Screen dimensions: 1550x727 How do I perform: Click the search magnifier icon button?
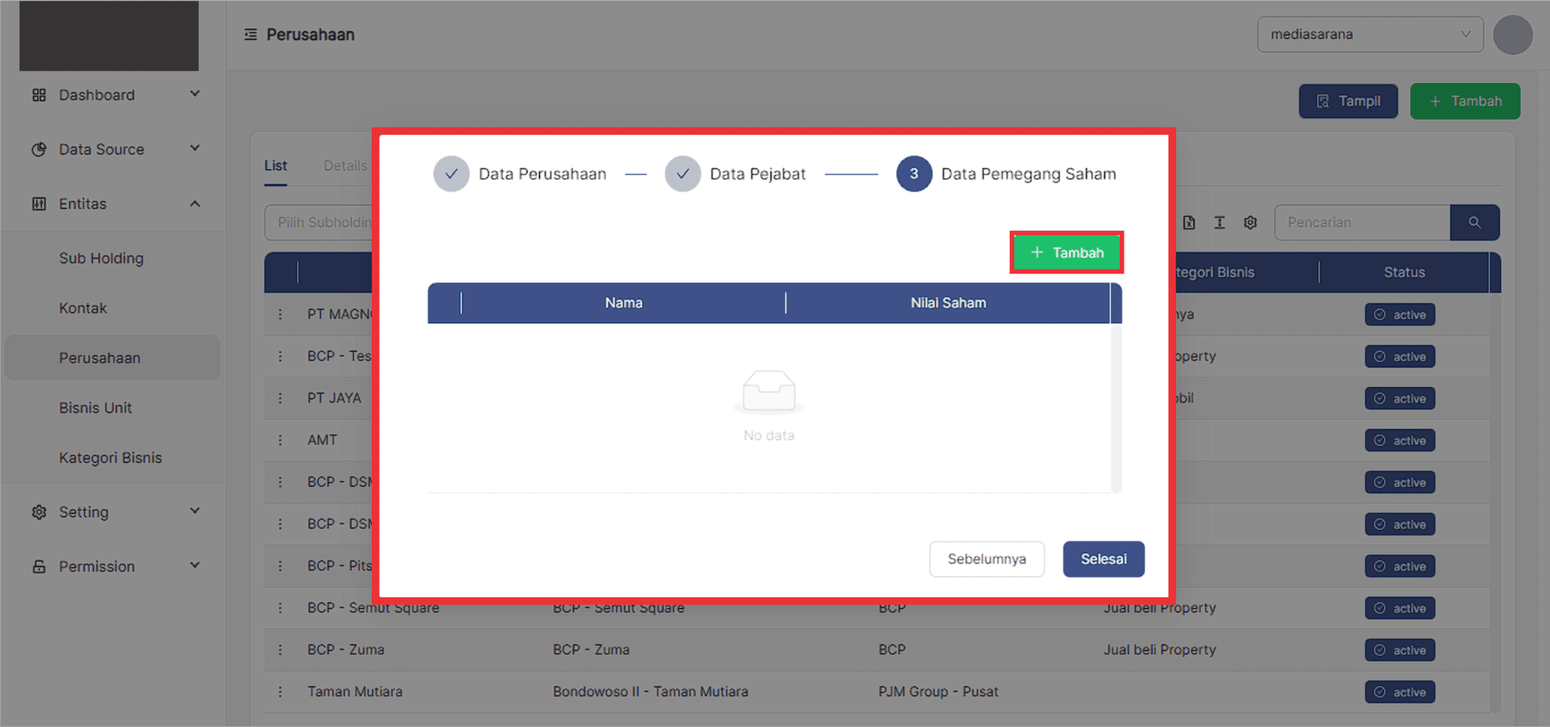click(x=1474, y=223)
